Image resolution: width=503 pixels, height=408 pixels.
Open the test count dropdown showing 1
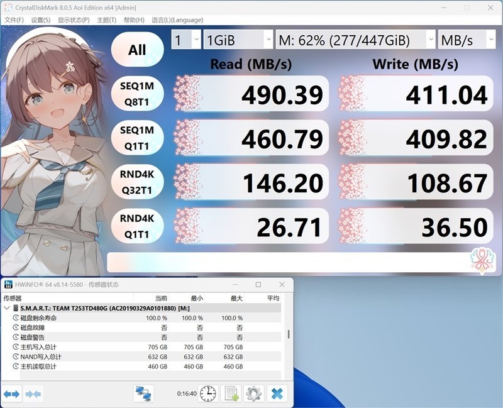186,40
